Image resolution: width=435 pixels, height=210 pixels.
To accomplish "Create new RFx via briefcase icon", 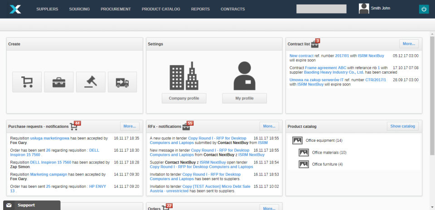I will pos(59,82).
